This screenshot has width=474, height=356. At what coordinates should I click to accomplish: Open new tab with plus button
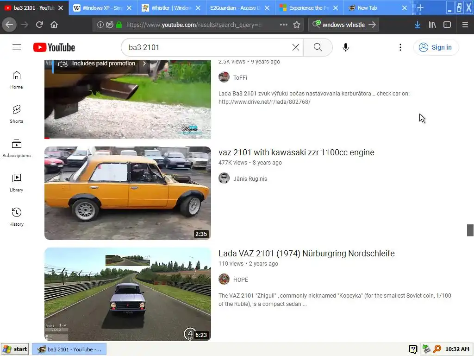[x=420, y=7]
